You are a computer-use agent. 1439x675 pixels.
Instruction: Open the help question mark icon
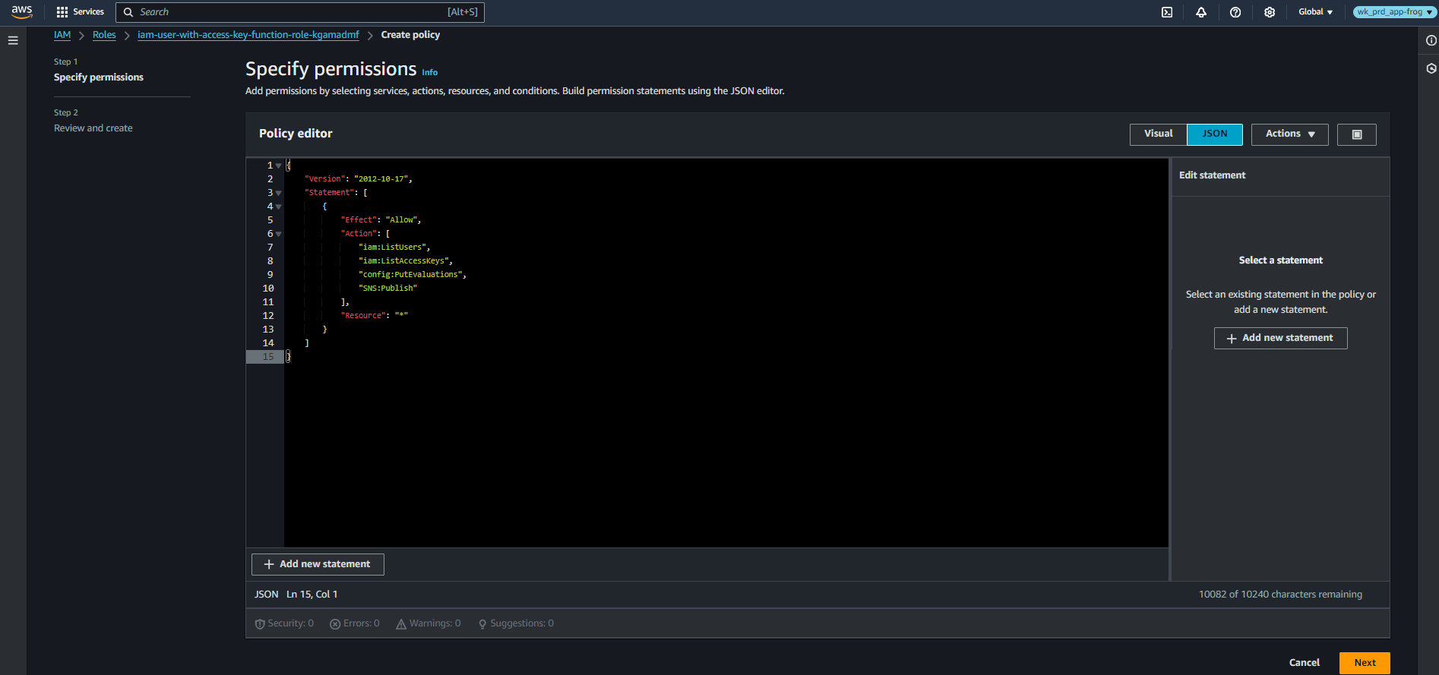(x=1235, y=12)
